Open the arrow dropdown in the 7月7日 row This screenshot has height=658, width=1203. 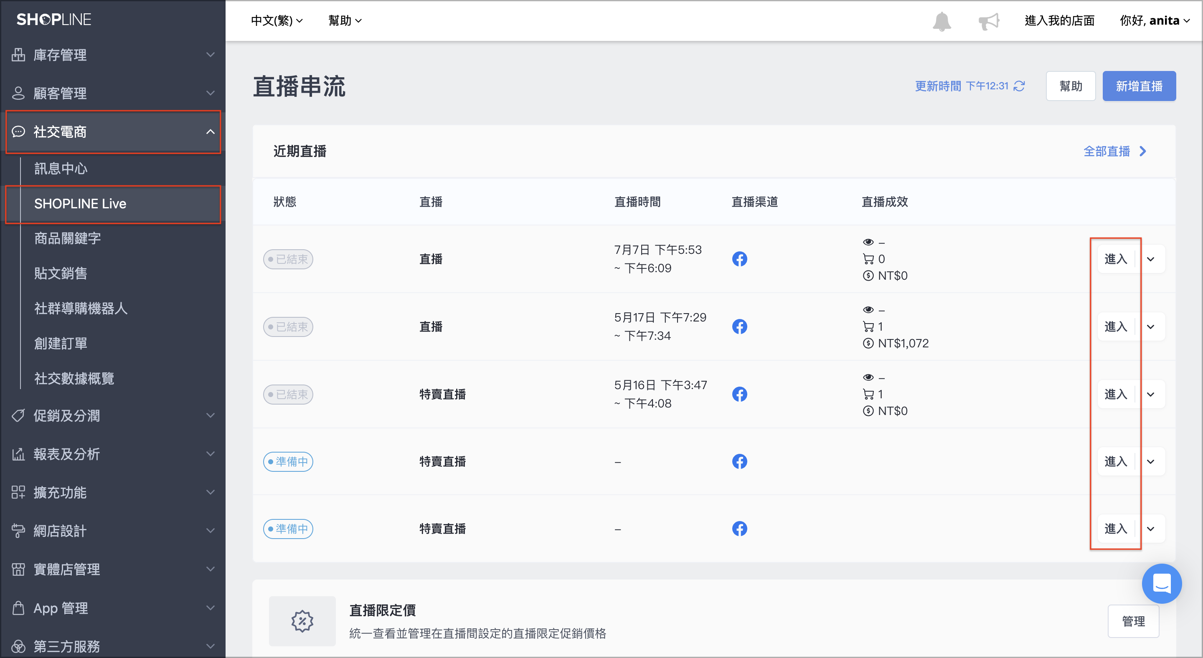[1151, 259]
